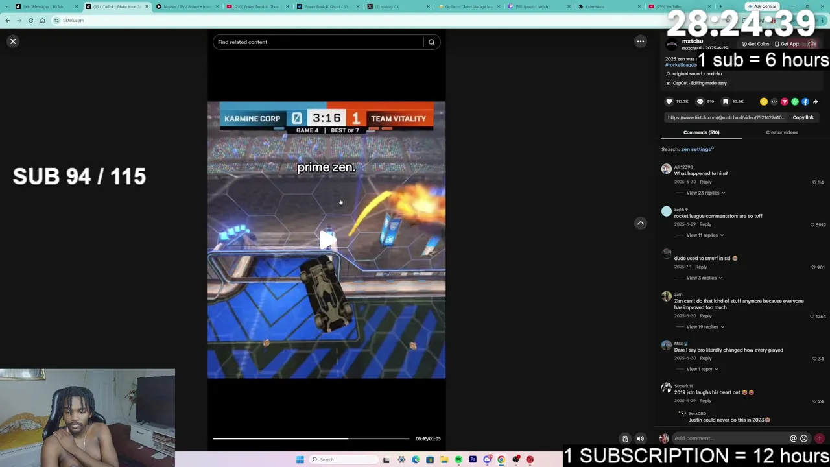Reply to the 'dude used to smurf' comment
830x467 pixels.
click(701, 267)
